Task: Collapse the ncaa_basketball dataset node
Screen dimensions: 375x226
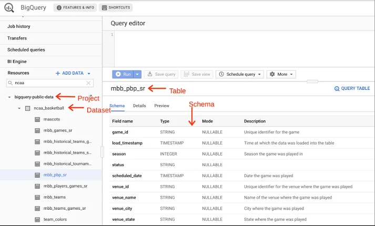Action: [x=19, y=108]
